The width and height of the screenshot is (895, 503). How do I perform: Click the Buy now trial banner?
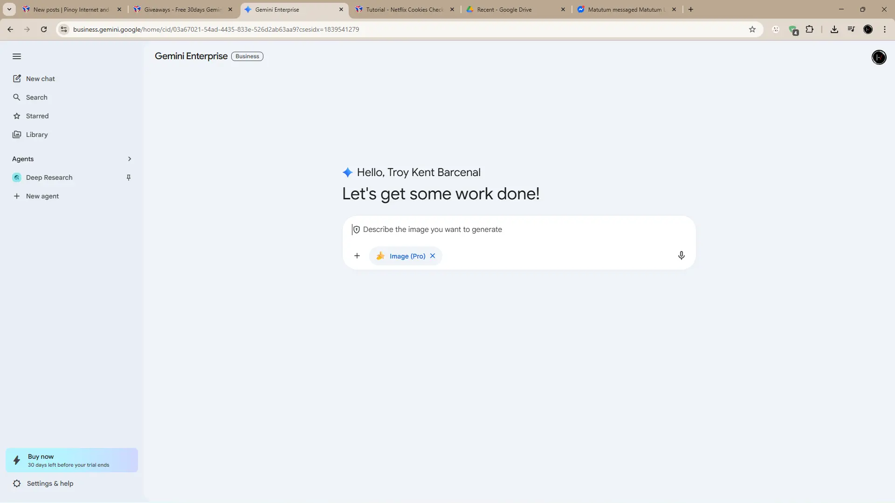tap(72, 460)
